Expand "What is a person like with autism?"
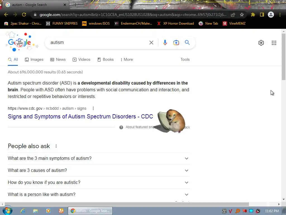 (99, 195)
